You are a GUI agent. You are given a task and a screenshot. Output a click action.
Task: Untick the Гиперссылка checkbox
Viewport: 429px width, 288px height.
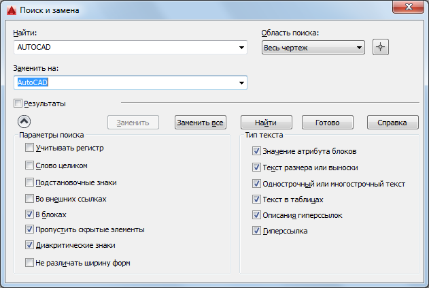tap(257, 231)
